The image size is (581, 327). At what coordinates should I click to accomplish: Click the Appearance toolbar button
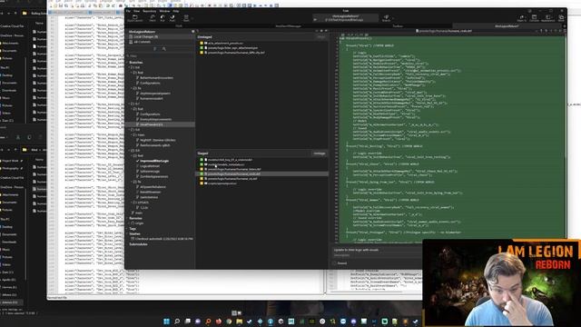[548, 18]
